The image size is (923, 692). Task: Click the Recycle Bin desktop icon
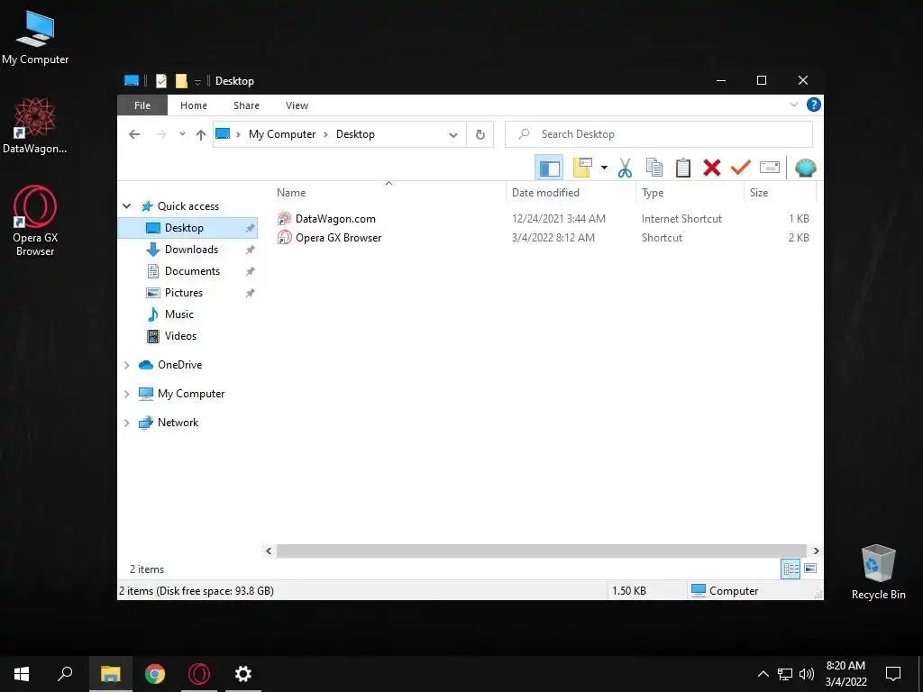tap(878, 572)
